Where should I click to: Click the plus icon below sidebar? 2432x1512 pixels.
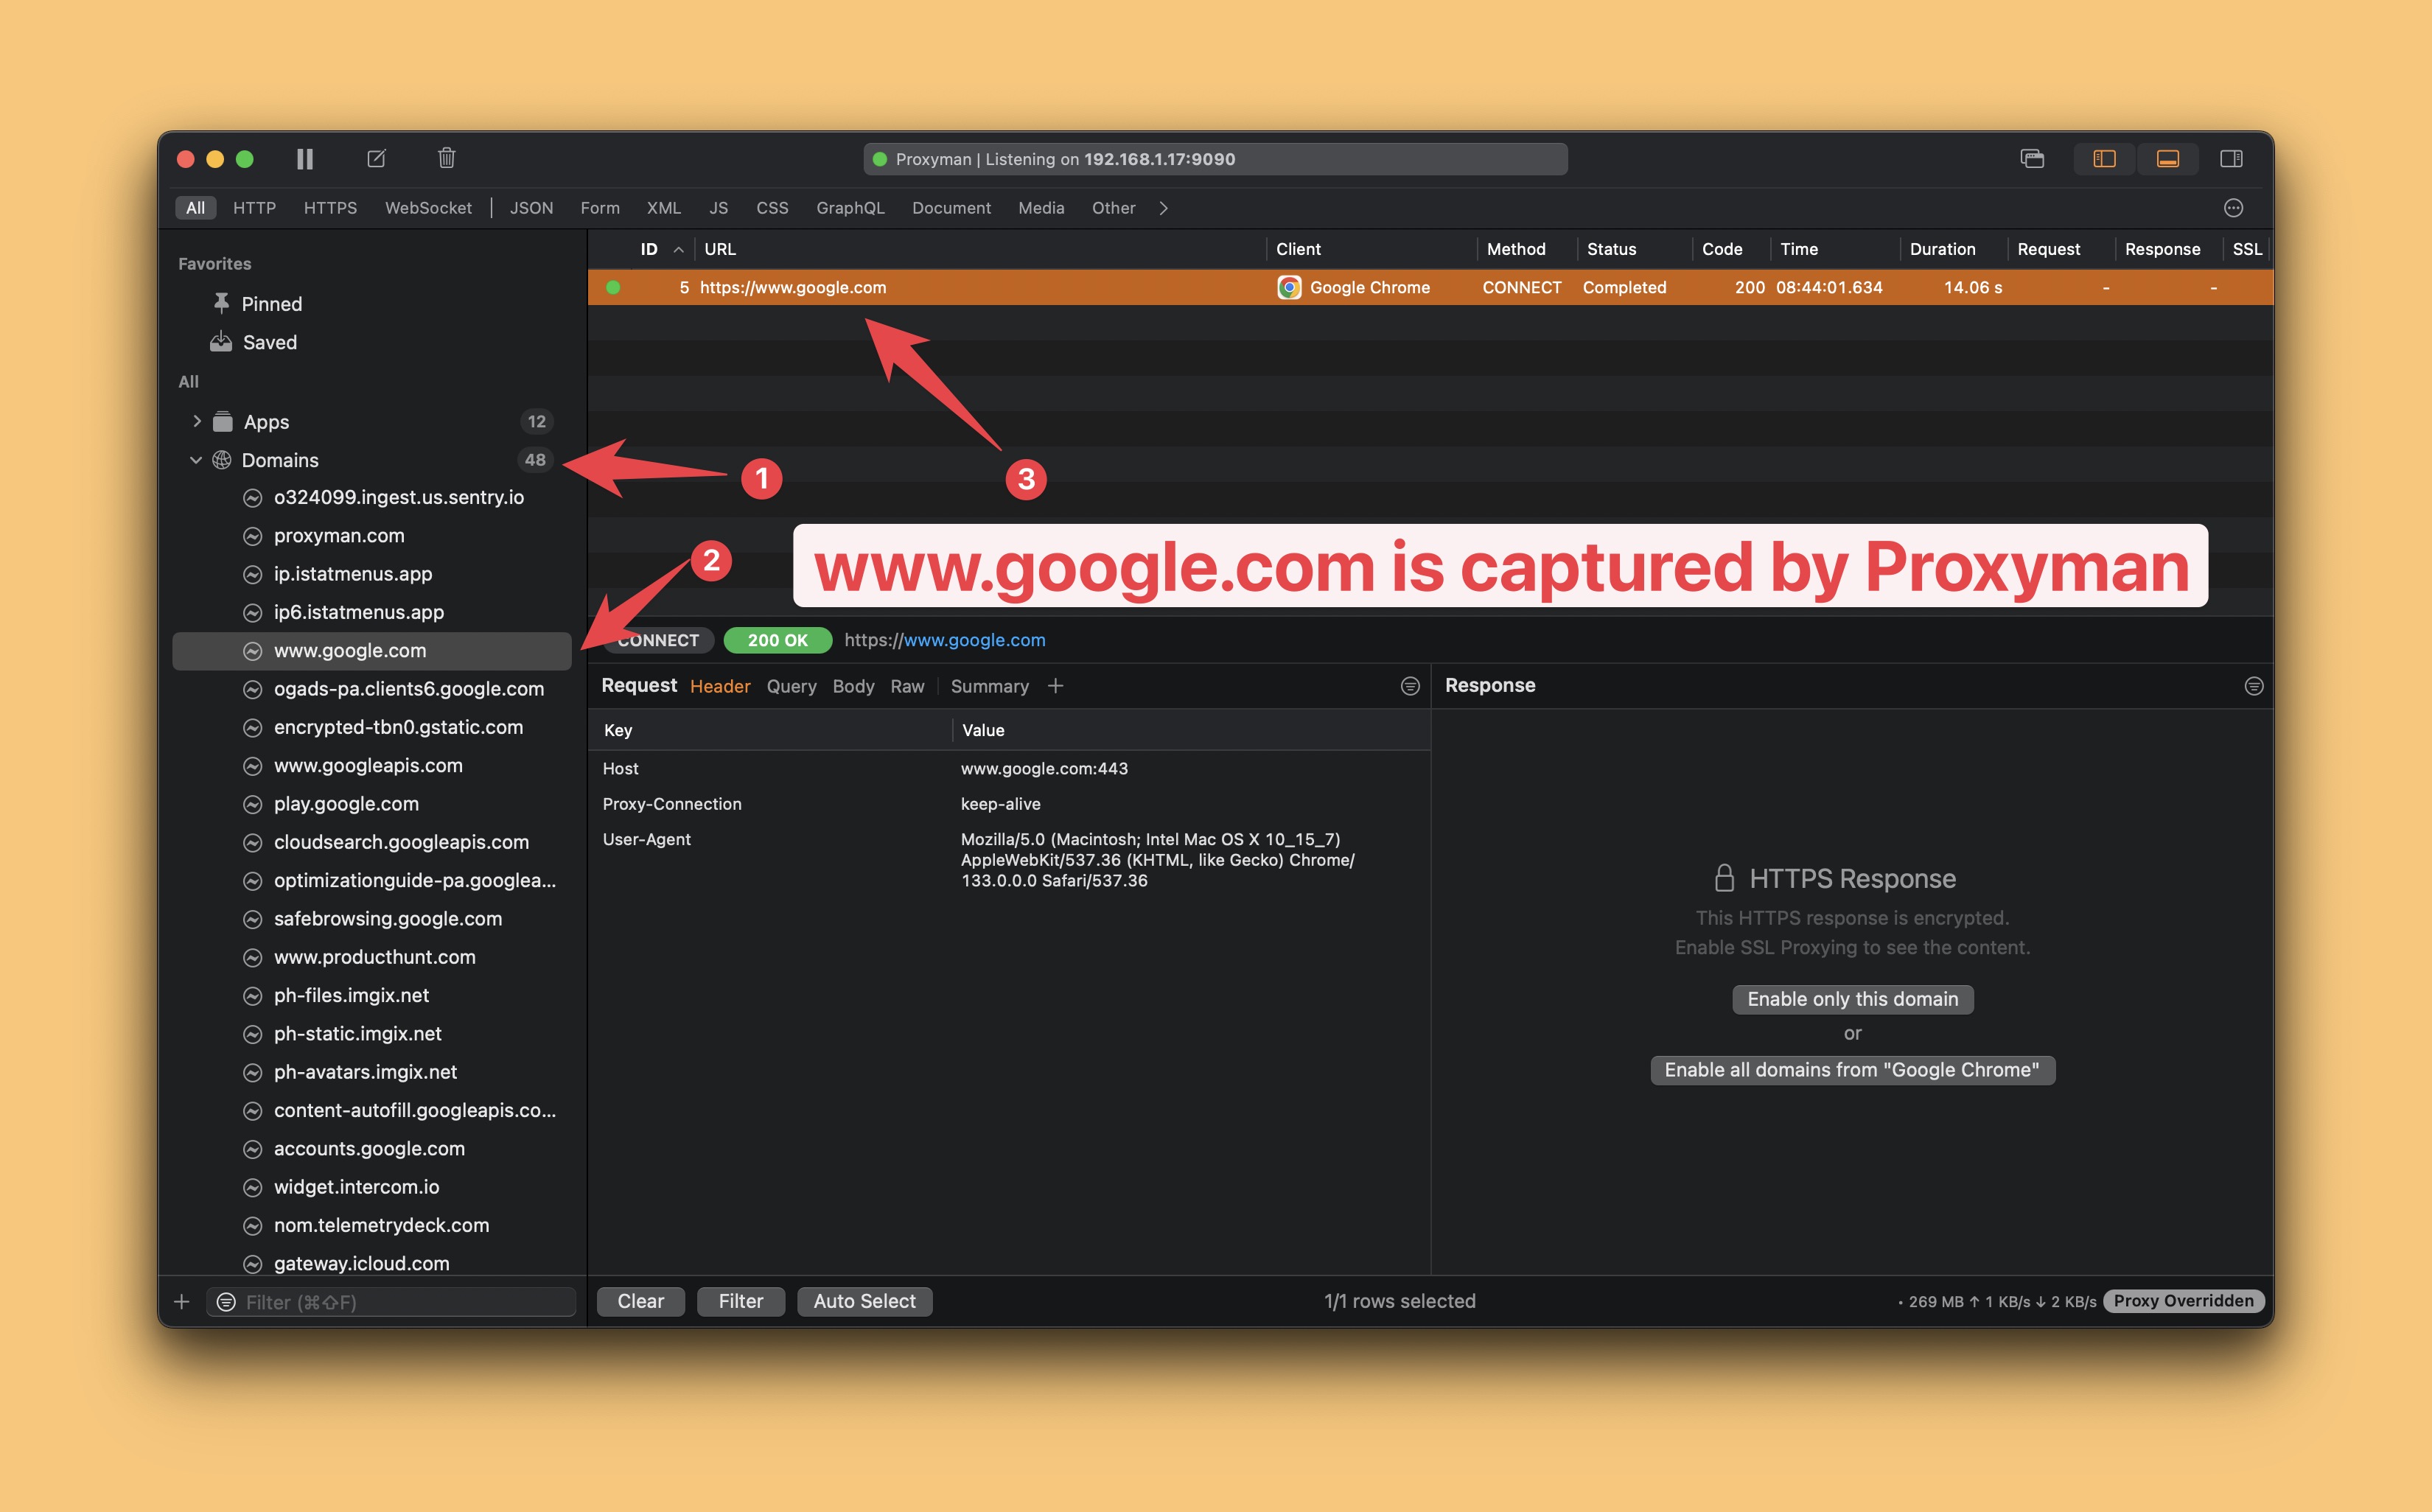click(x=181, y=1301)
